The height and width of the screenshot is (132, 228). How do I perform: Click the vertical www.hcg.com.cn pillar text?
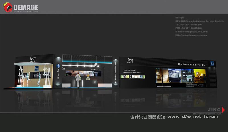(x=58, y=71)
